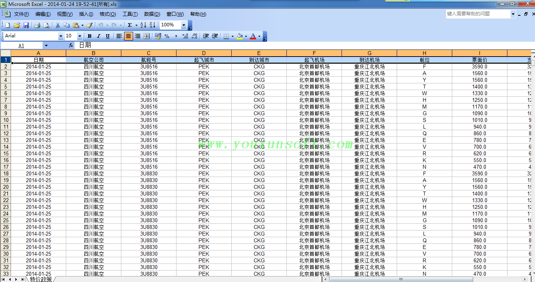Open the 编辑(E) menu
The height and width of the screenshot is (282, 535).
[x=43, y=14]
